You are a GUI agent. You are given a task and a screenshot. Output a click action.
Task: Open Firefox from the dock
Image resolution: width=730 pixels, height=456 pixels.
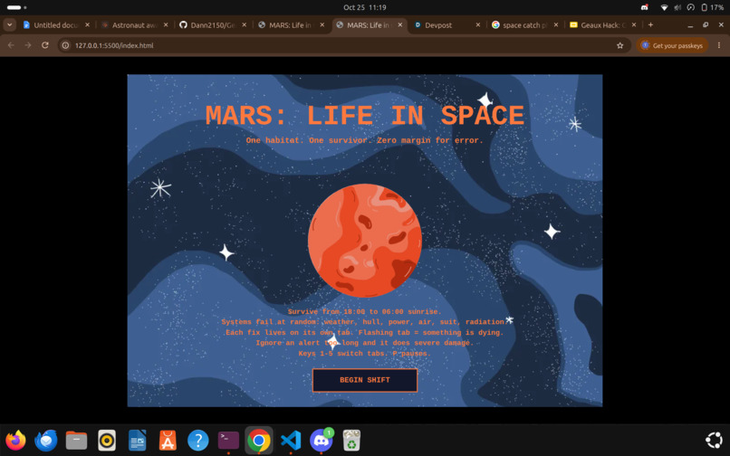pos(15,441)
